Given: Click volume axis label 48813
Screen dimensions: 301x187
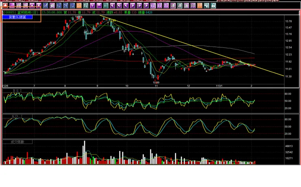Looking at the screenshot, I should tap(289, 146).
